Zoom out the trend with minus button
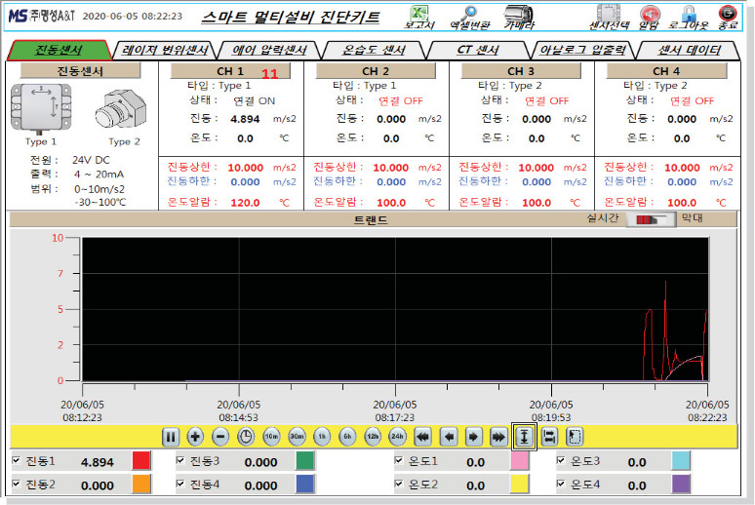 [220, 437]
